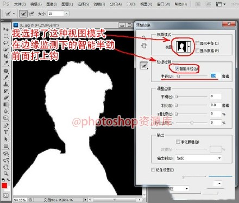This screenshot has height=203, width=239.
Task: Toggle the 智能半径 (Smart Radius) checkbox
Action: click(x=177, y=68)
